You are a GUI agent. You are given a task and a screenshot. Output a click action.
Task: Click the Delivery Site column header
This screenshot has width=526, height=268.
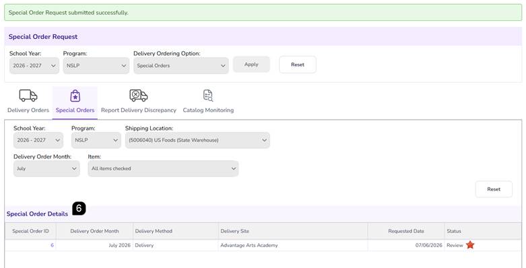point(293,231)
